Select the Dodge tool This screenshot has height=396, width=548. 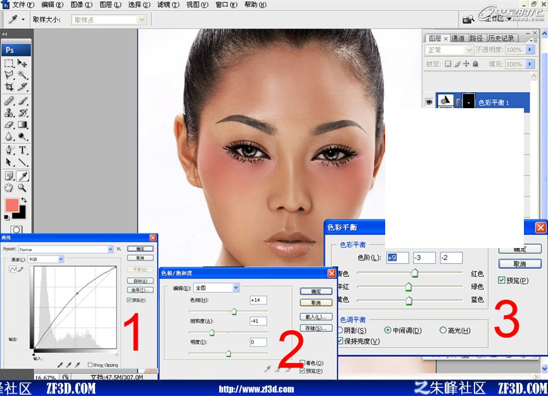[x=22, y=137]
